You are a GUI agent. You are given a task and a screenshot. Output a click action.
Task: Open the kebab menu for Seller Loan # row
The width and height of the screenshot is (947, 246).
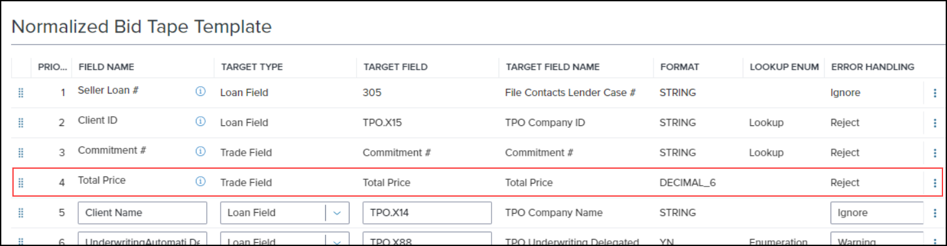[935, 93]
